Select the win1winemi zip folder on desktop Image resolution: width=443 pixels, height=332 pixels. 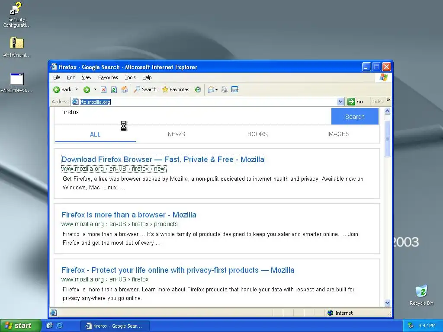pyautogui.click(x=16, y=47)
